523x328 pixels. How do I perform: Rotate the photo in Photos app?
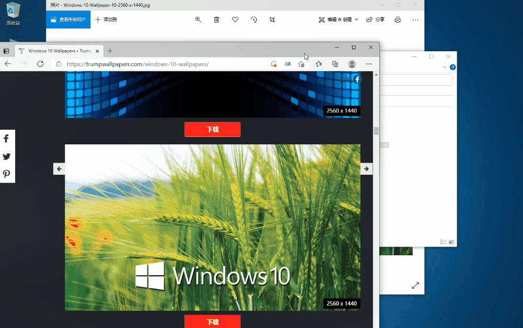pyautogui.click(x=254, y=20)
